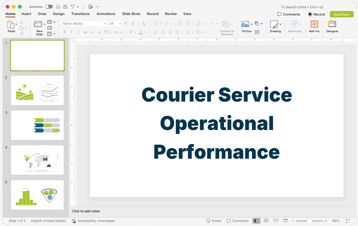This screenshot has height=226, width=358.
Task: Switch to the Transitions tab
Action: click(x=80, y=14)
